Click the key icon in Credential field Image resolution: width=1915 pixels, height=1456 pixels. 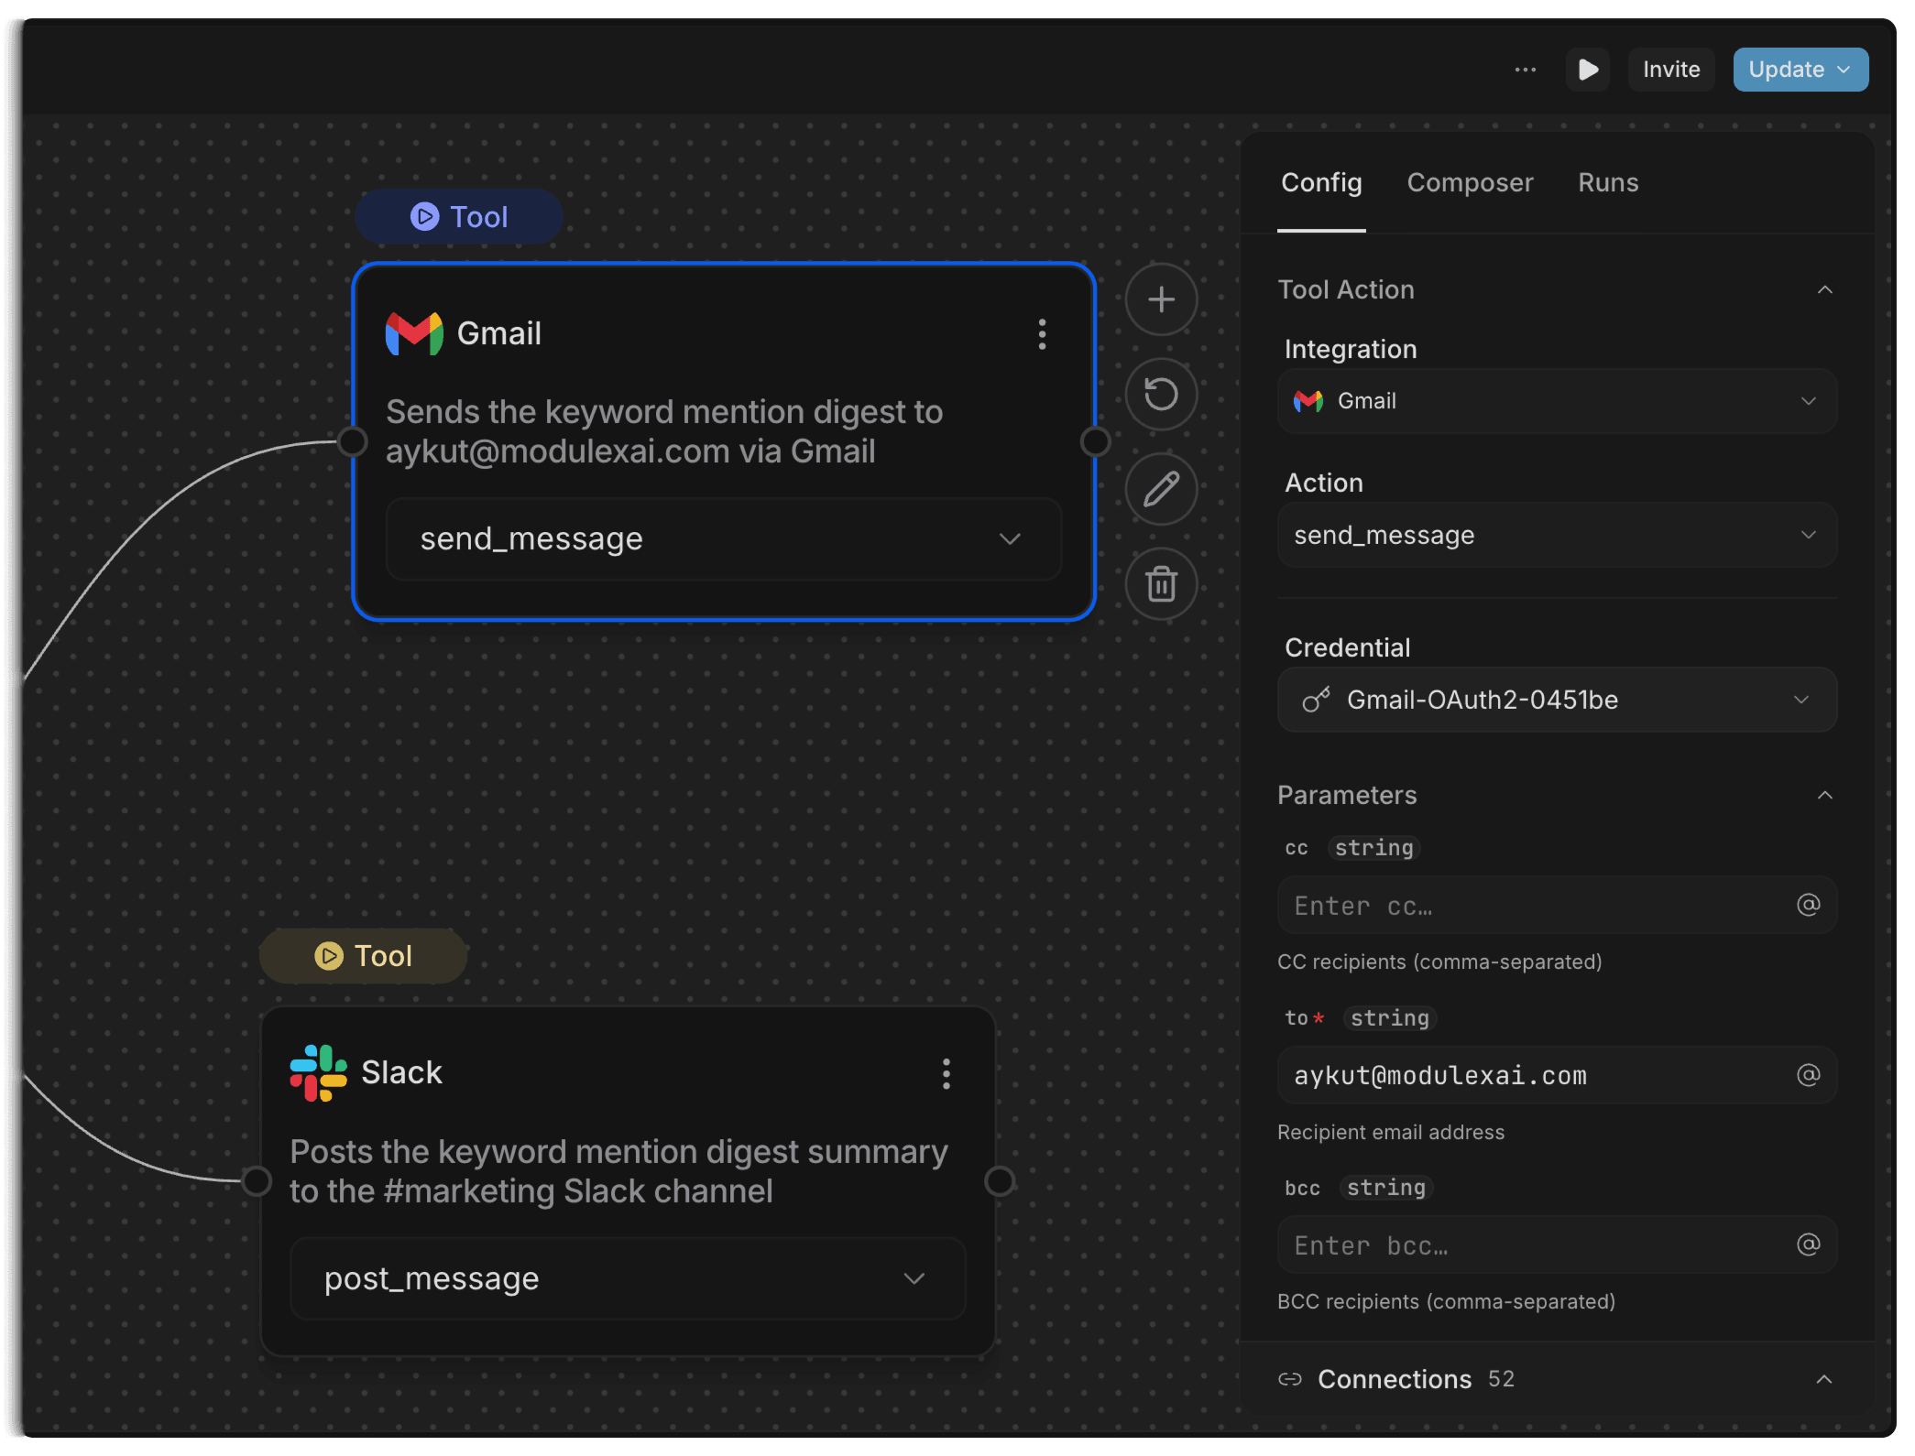point(1316,700)
